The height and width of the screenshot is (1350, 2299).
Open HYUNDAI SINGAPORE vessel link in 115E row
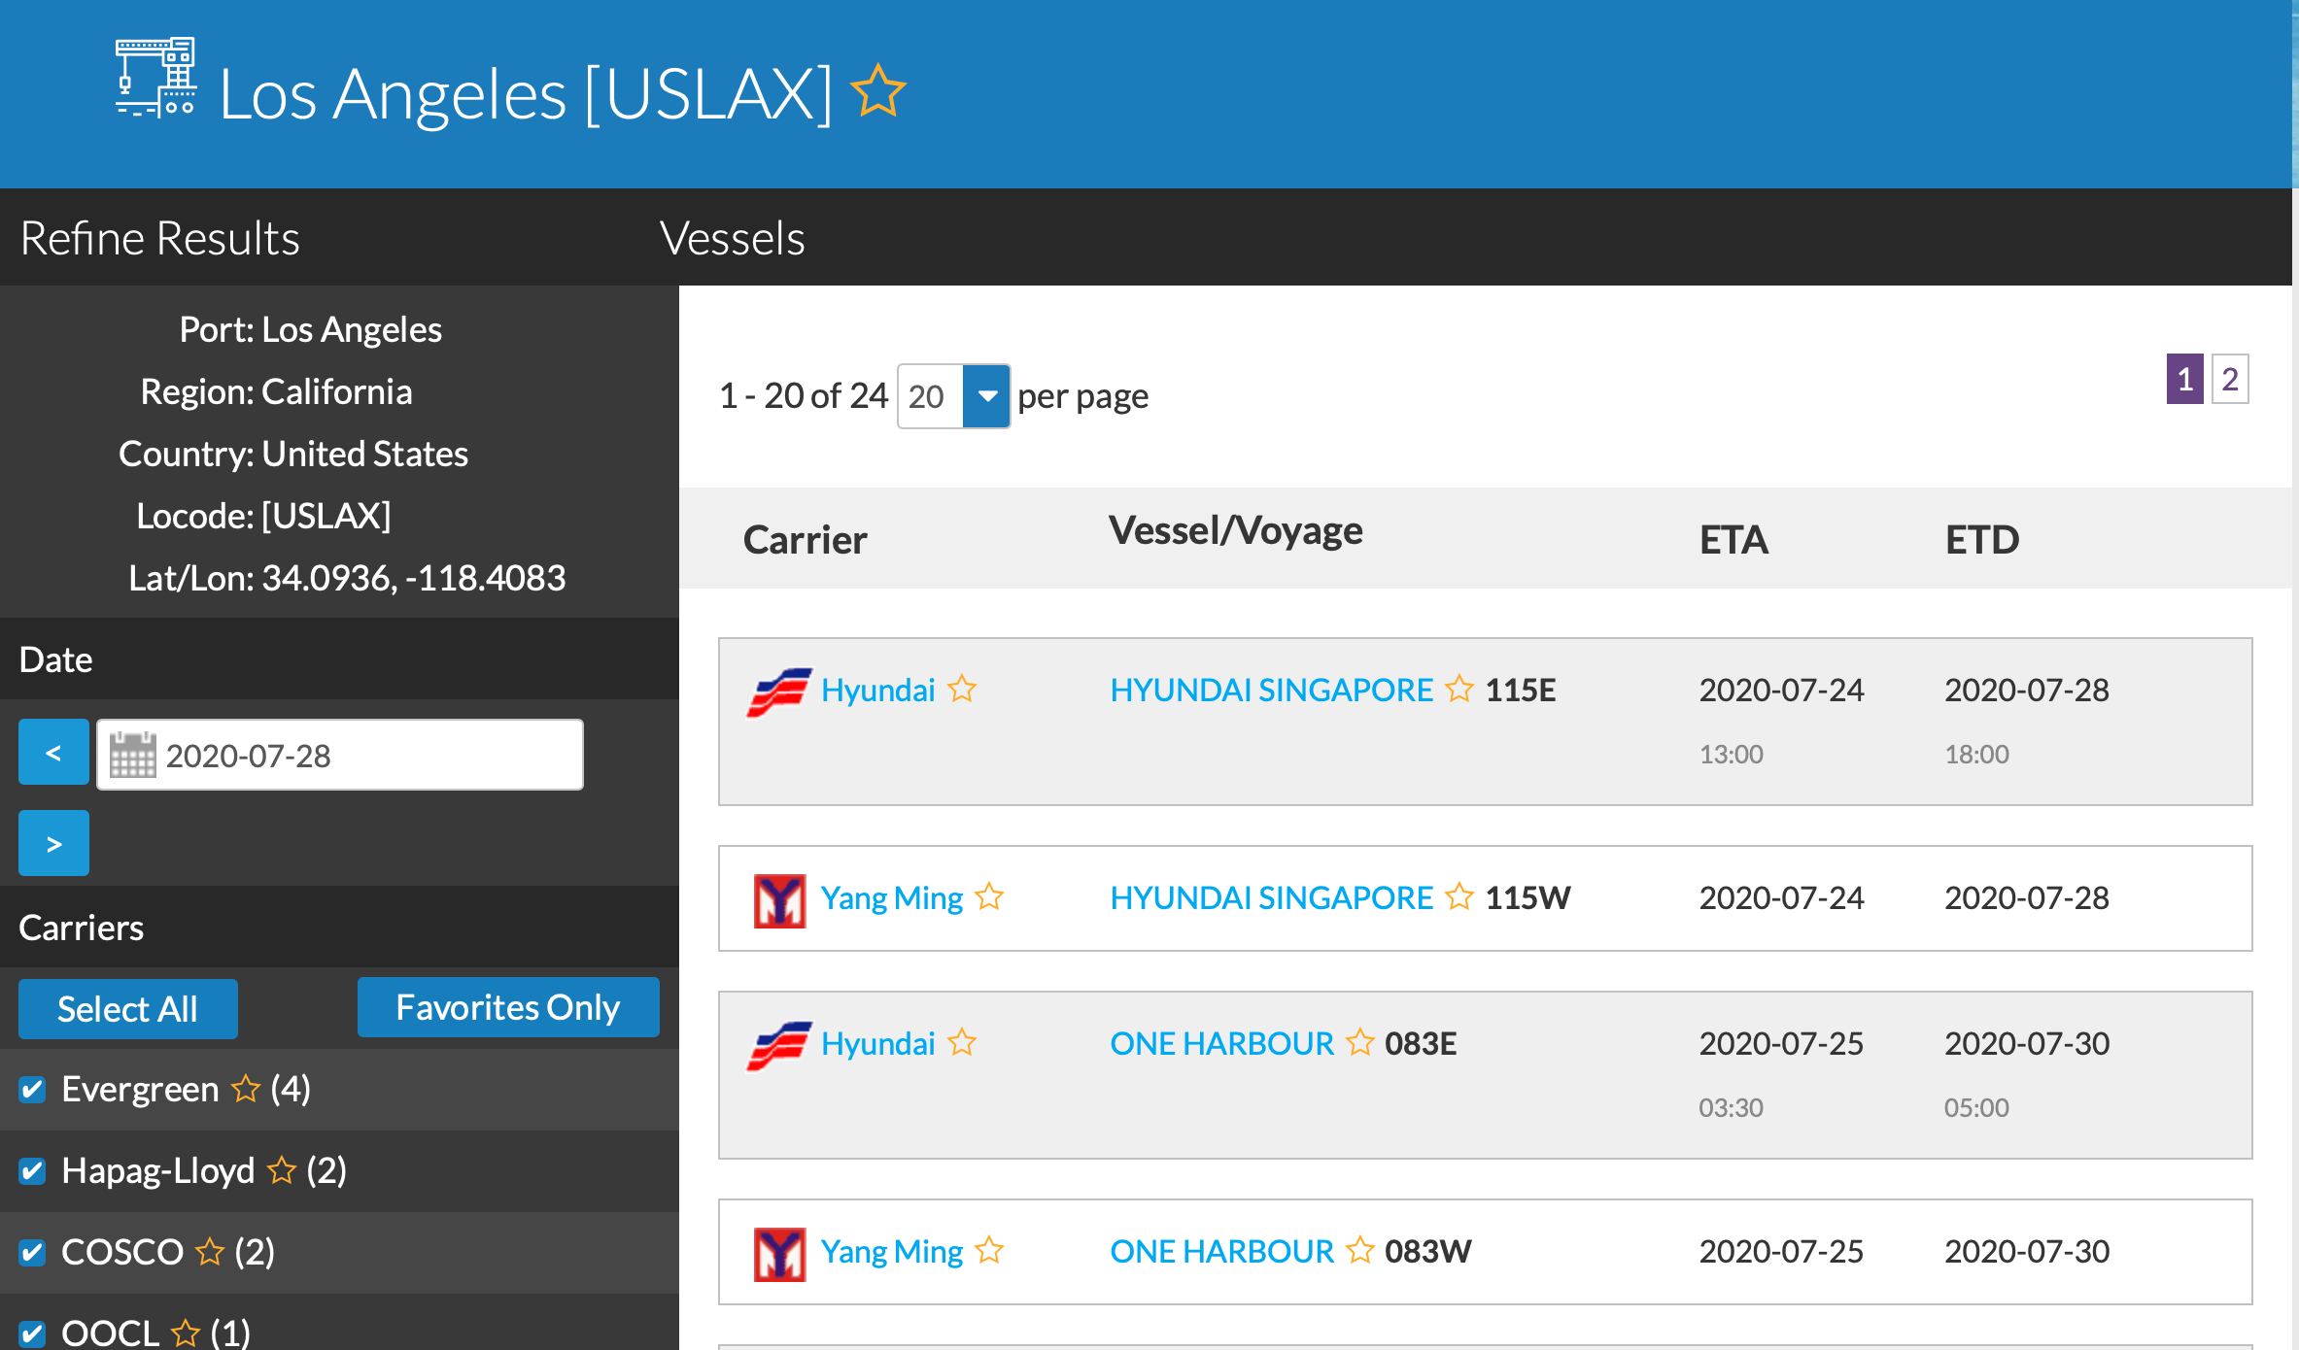coord(1271,690)
